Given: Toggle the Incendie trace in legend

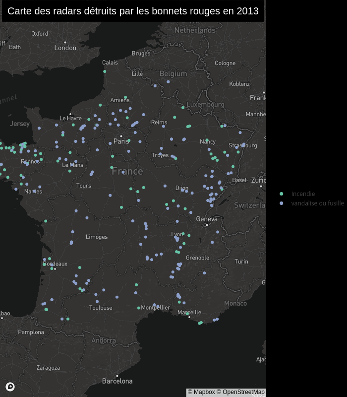Looking at the screenshot, I should click(x=303, y=194).
